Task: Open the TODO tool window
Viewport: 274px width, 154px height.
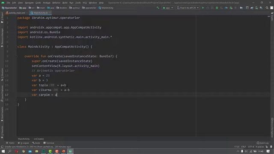Action: [x=10, y=143]
